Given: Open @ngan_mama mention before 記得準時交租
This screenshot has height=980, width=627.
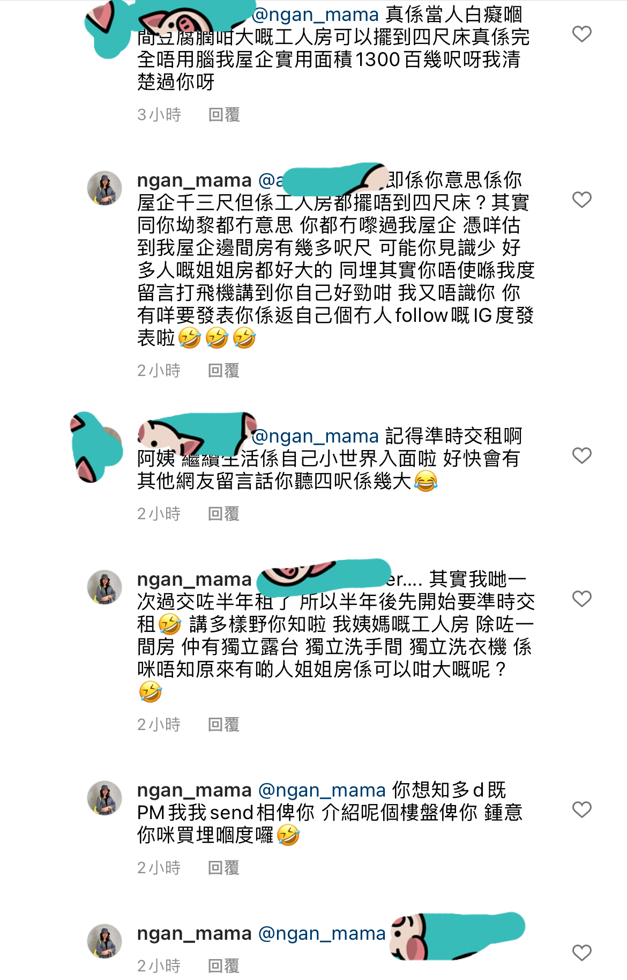Looking at the screenshot, I should 315,437.
